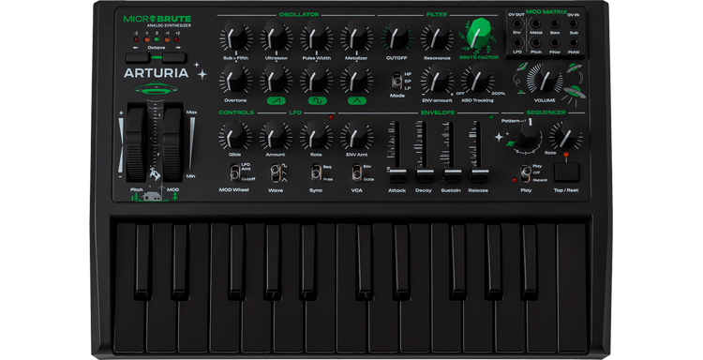The height and width of the screenshot is (360, 703).
Task: Click the MicroBrute logo
Action: pos(157,20)
